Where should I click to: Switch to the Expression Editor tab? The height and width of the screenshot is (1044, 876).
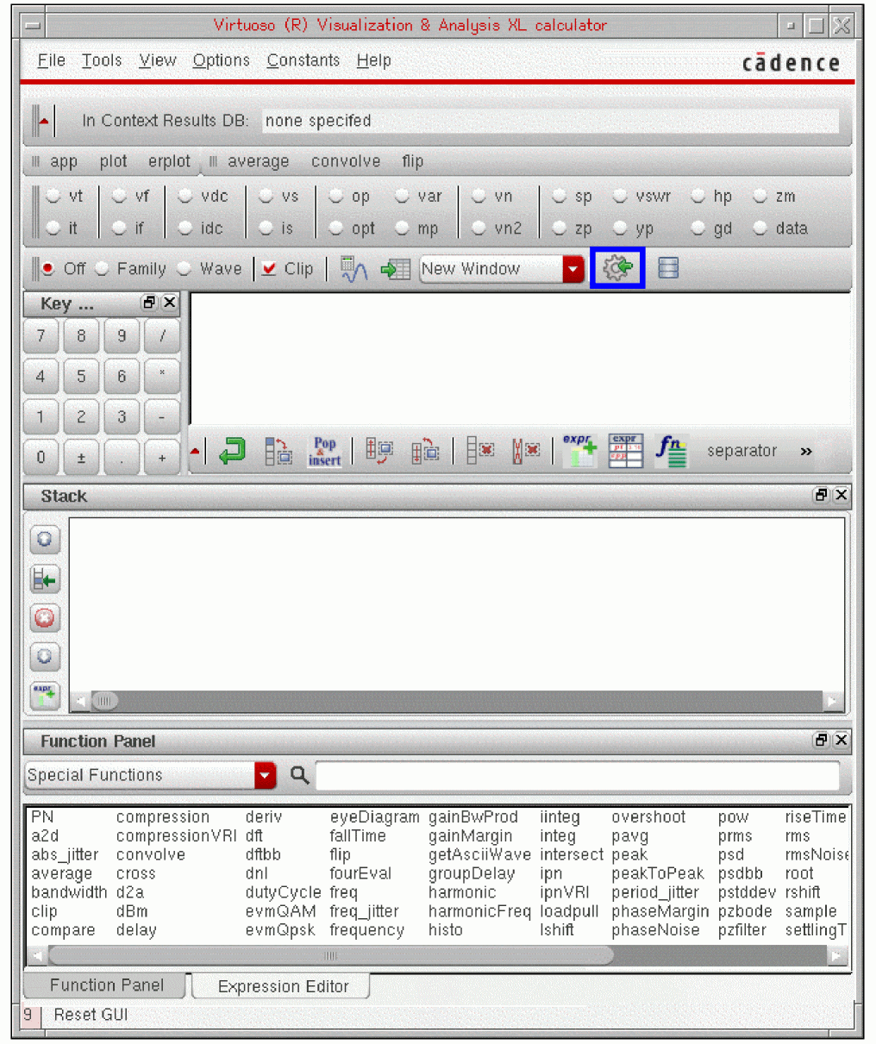(283, 986)
